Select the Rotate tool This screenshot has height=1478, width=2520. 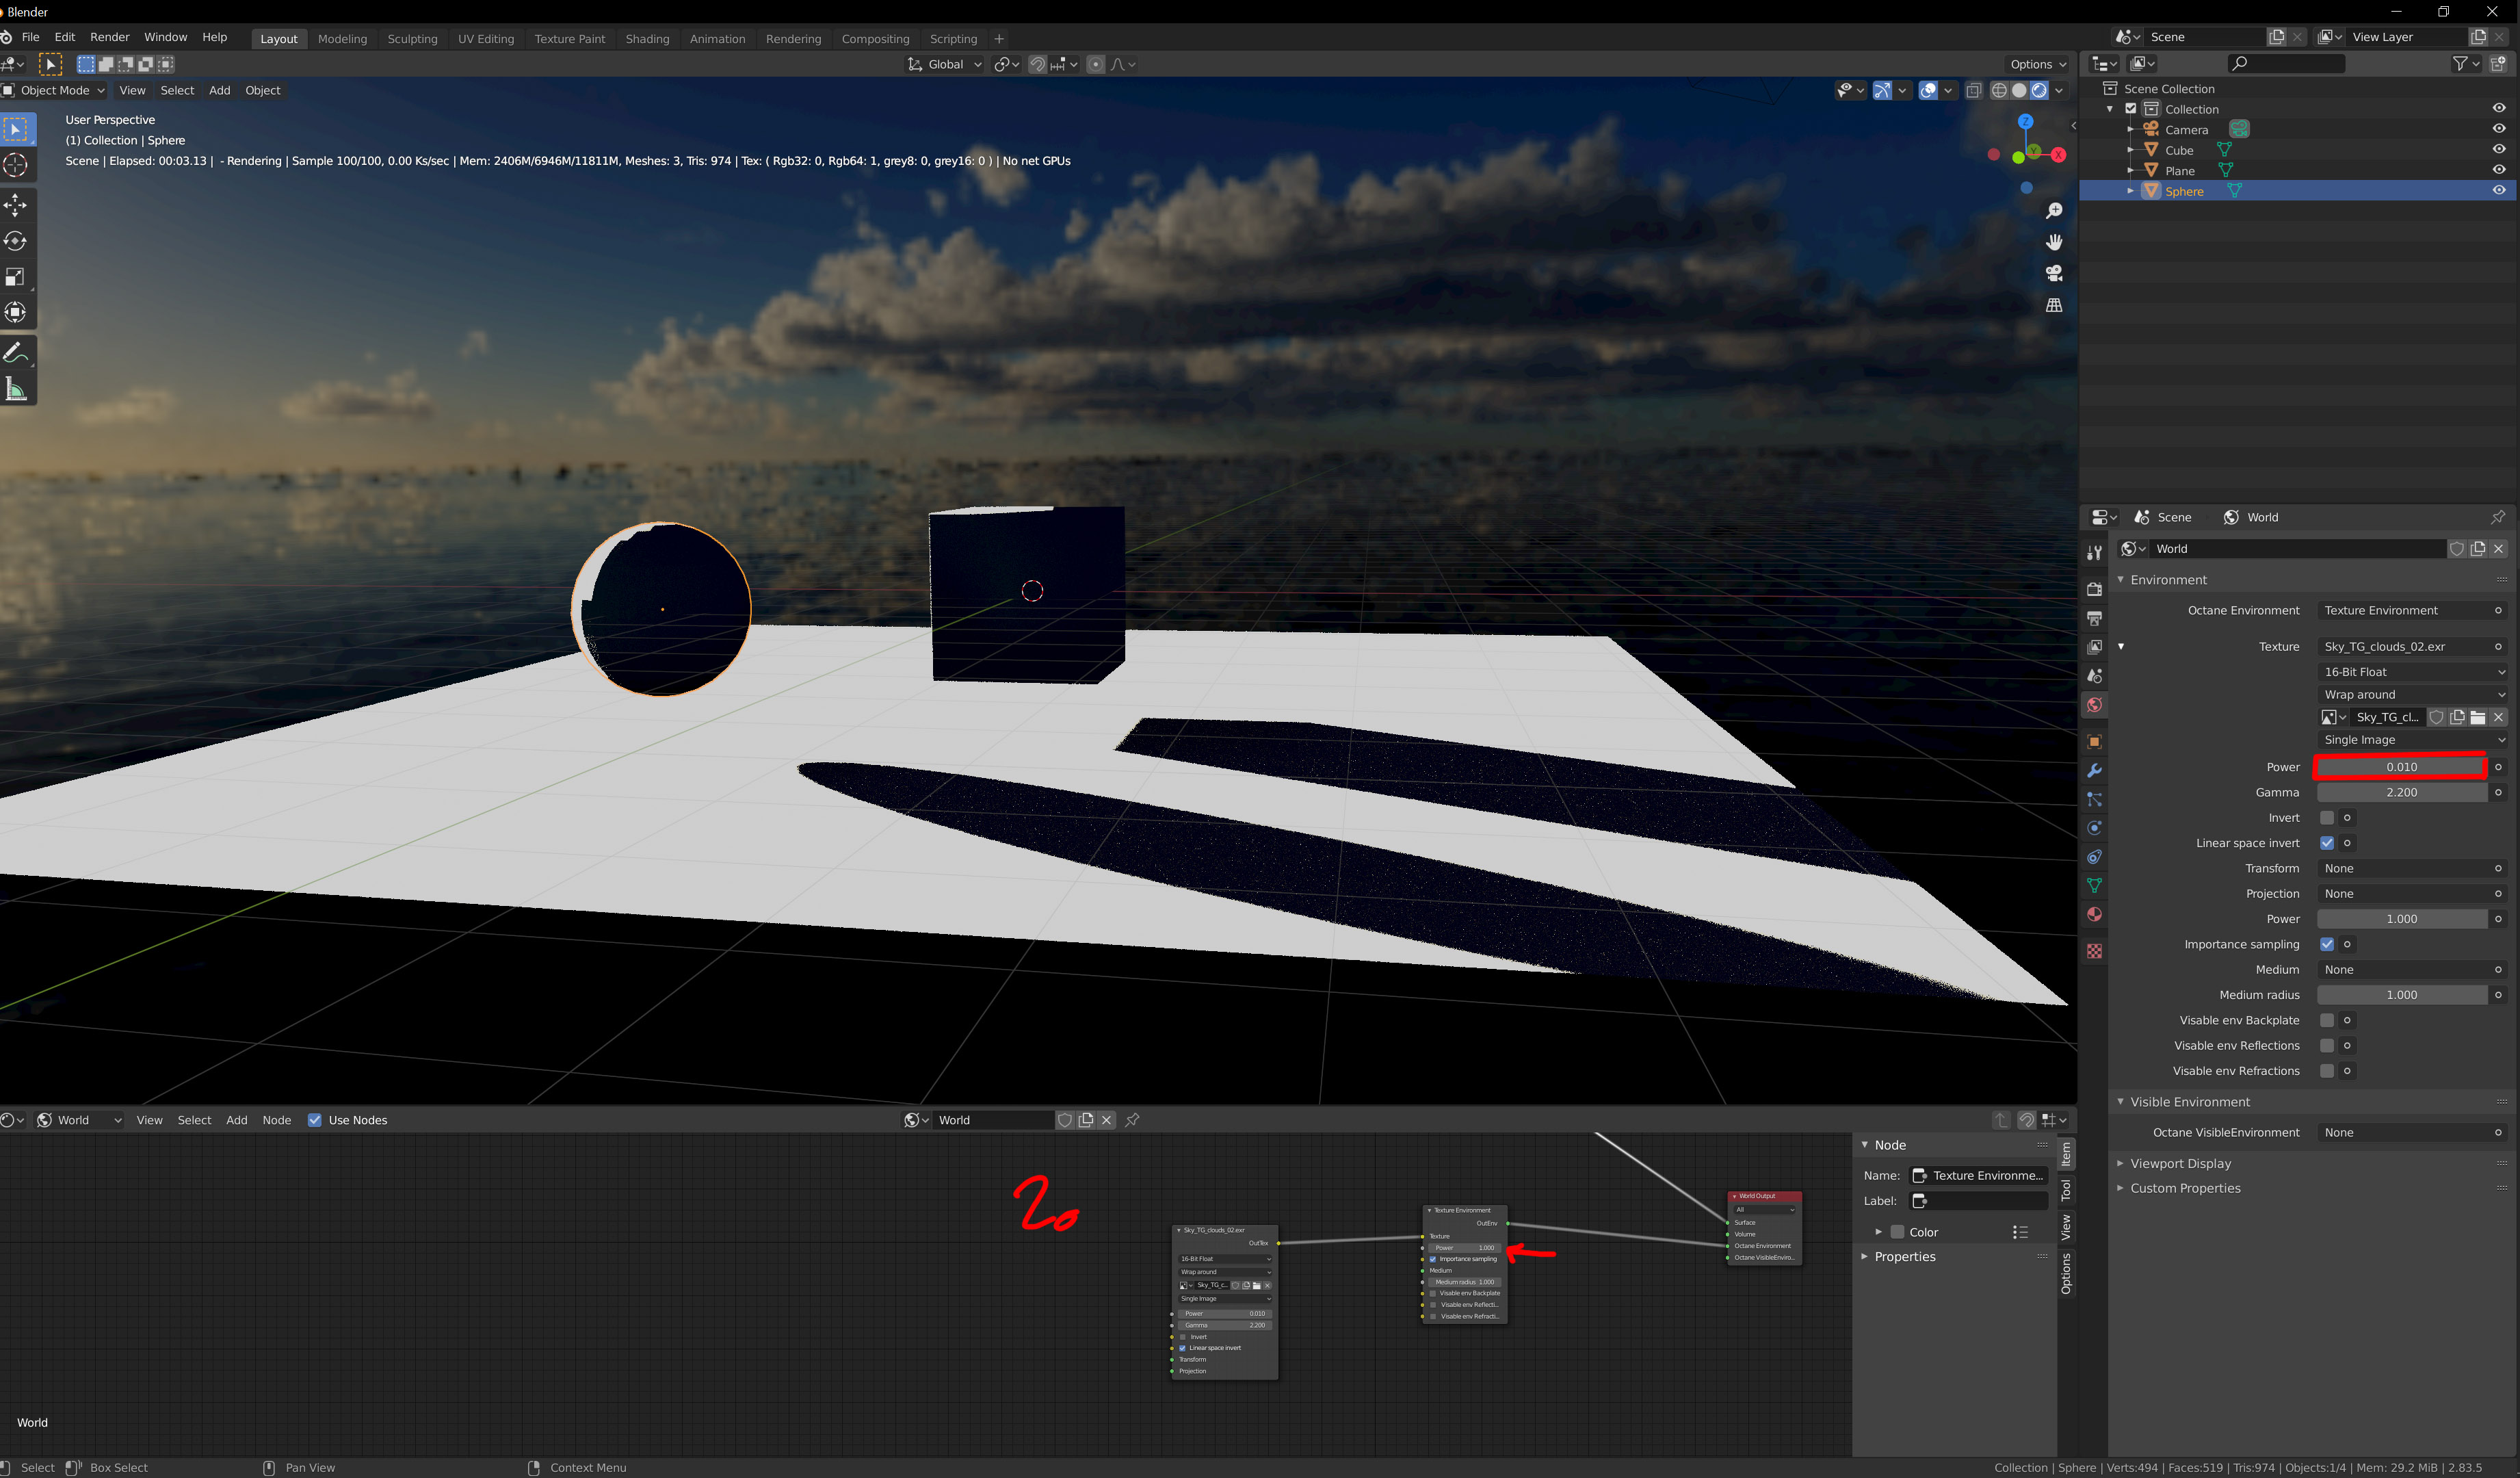point(16,241)
